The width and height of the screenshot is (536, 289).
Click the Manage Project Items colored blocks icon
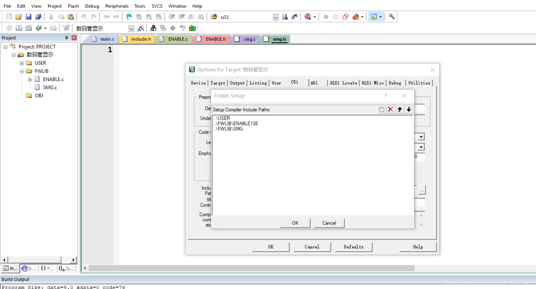(x=153, y=28)
